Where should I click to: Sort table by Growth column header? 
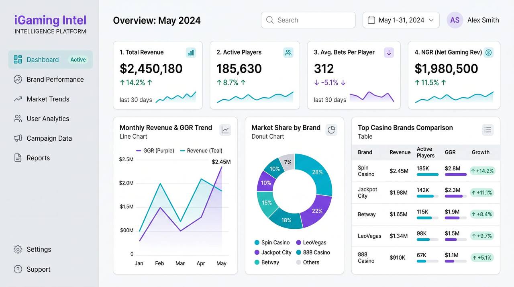pos(480,152)
